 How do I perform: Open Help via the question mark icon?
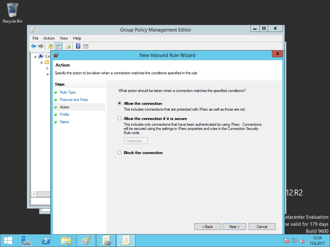point(78,46)
